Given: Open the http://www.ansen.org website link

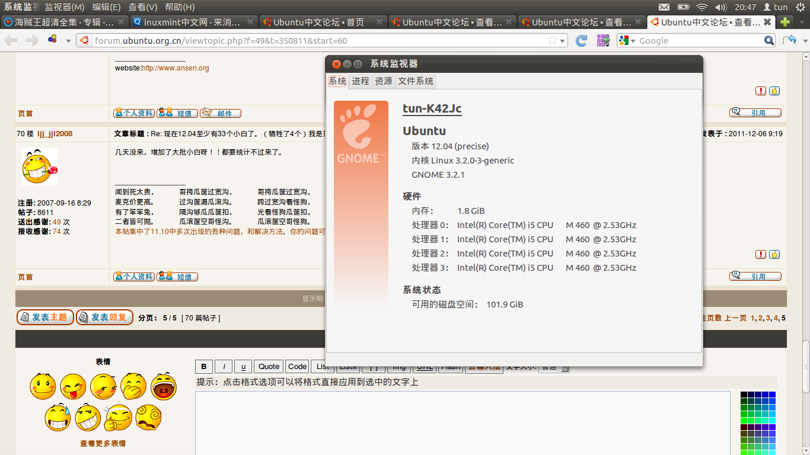Looking at the screenshot, I should [x=176, y=68].
